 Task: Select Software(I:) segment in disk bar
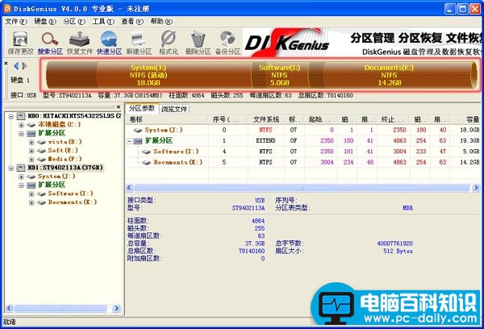tap(280, 75)
